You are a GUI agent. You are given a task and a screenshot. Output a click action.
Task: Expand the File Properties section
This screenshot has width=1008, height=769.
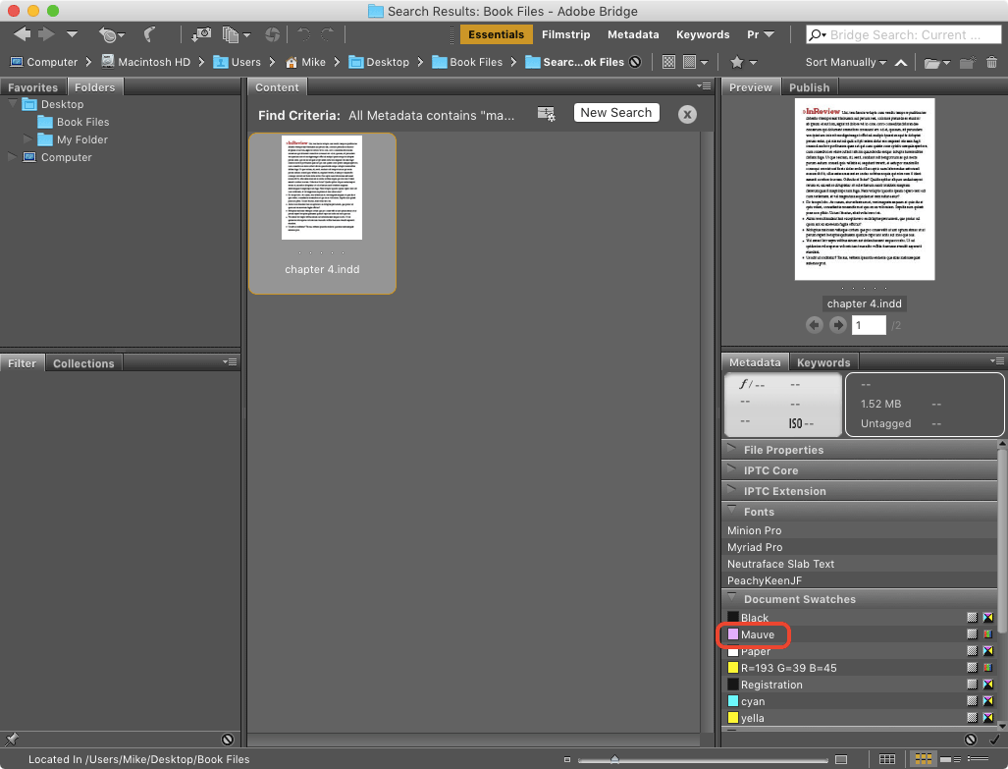point(731,449)
